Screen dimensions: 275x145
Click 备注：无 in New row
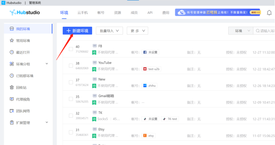tap(194, 86)
